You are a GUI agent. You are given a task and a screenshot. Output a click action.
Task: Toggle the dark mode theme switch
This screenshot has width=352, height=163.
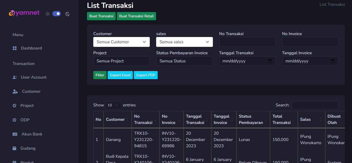click(x=57, y=14)
